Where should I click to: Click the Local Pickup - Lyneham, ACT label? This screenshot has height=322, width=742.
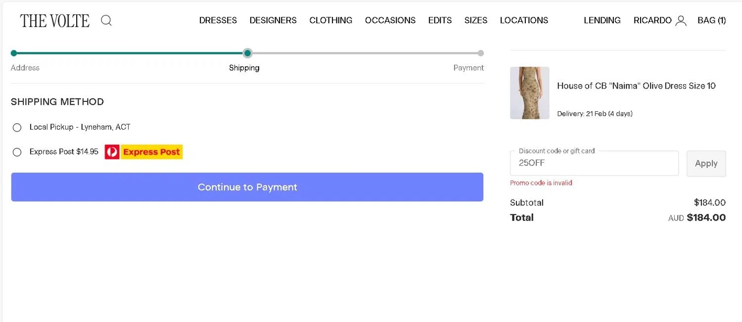tap(80, 127)
